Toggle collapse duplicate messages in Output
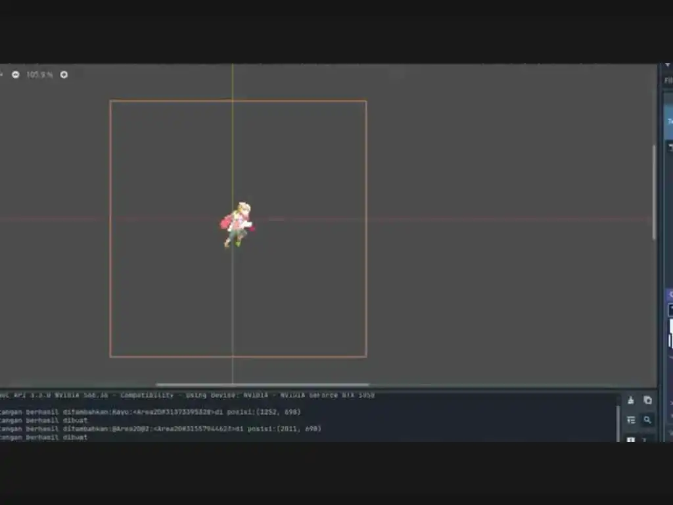 click(x=631, y=420)
